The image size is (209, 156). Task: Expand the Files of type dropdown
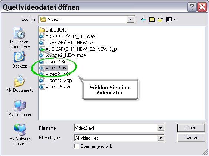pos(161,138)
